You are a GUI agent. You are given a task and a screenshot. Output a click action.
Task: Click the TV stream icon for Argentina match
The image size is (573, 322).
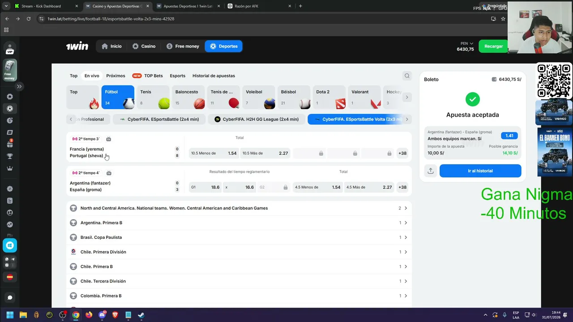[x=109, y=173]
